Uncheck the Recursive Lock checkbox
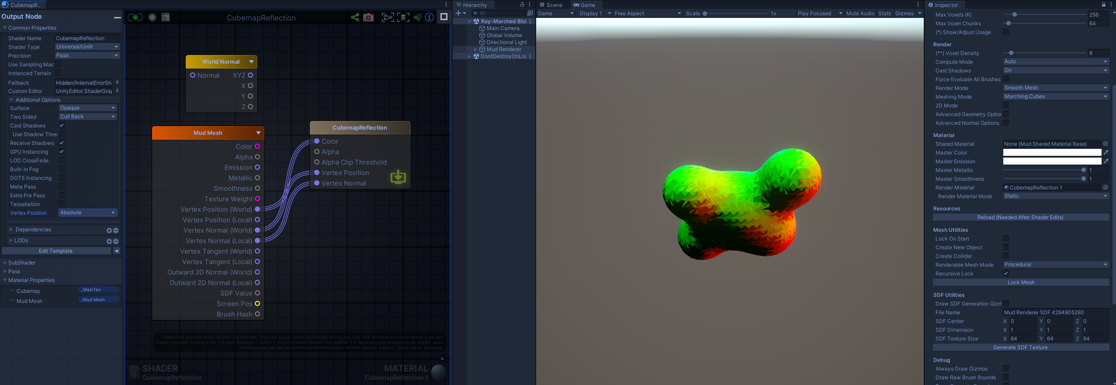This screenshot has width=1116, height=385. point(1006,274)
